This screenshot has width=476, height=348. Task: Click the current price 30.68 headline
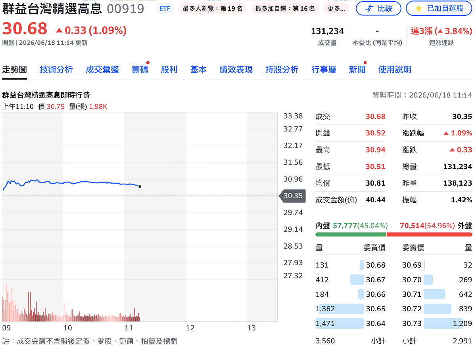25,29
